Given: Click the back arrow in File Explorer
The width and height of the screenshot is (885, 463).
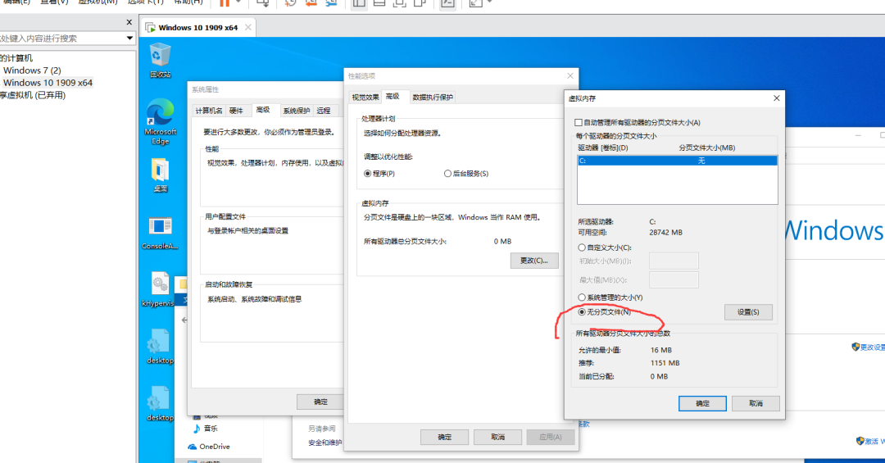Looking at the screenshot, I should [184, 320].
